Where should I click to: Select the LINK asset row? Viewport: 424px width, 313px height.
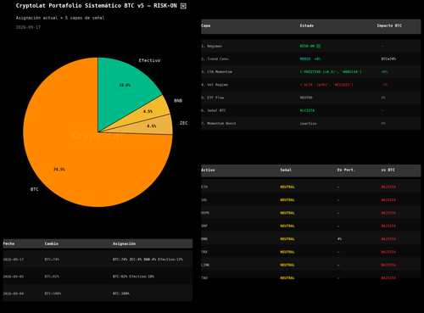click(x=311, y=265)
